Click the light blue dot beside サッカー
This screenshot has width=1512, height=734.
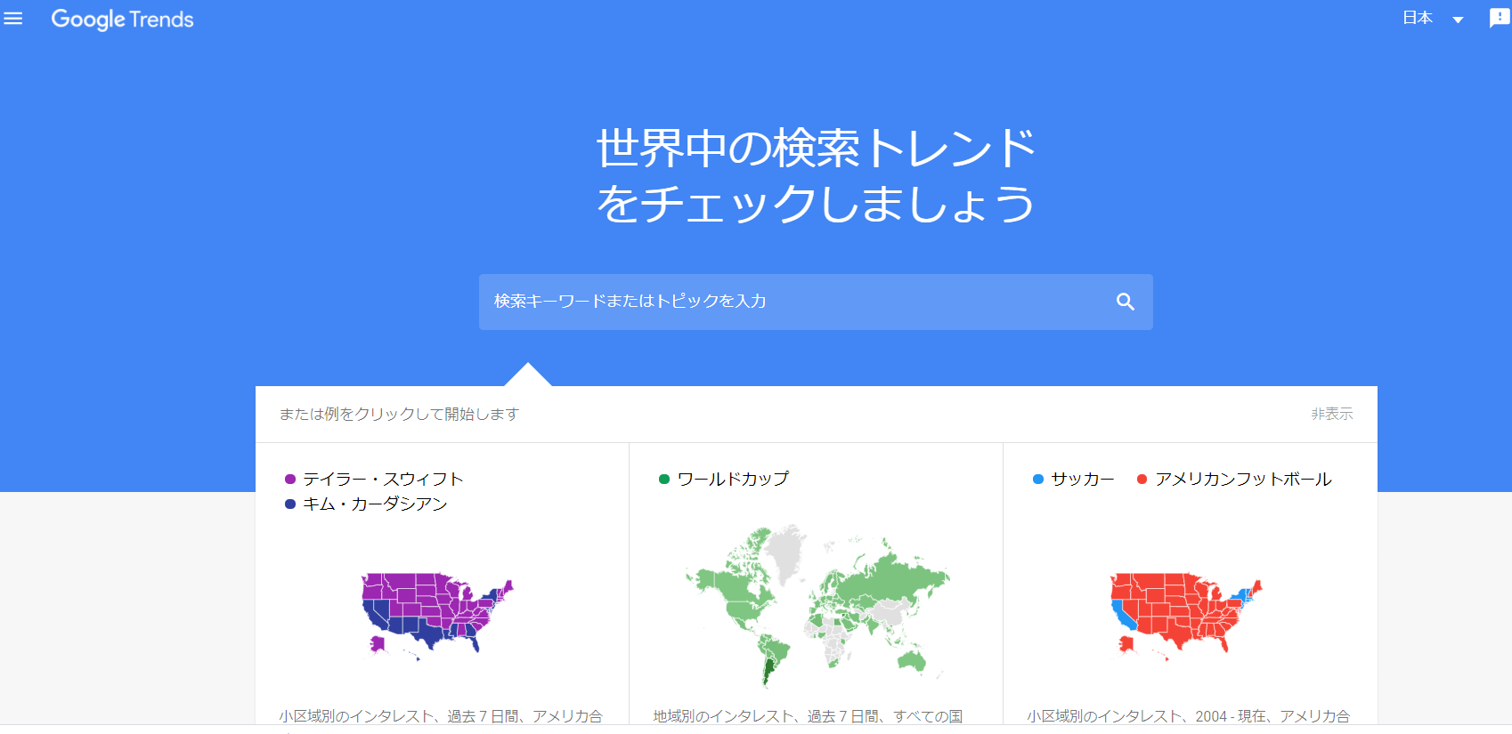click(1038, 480)
